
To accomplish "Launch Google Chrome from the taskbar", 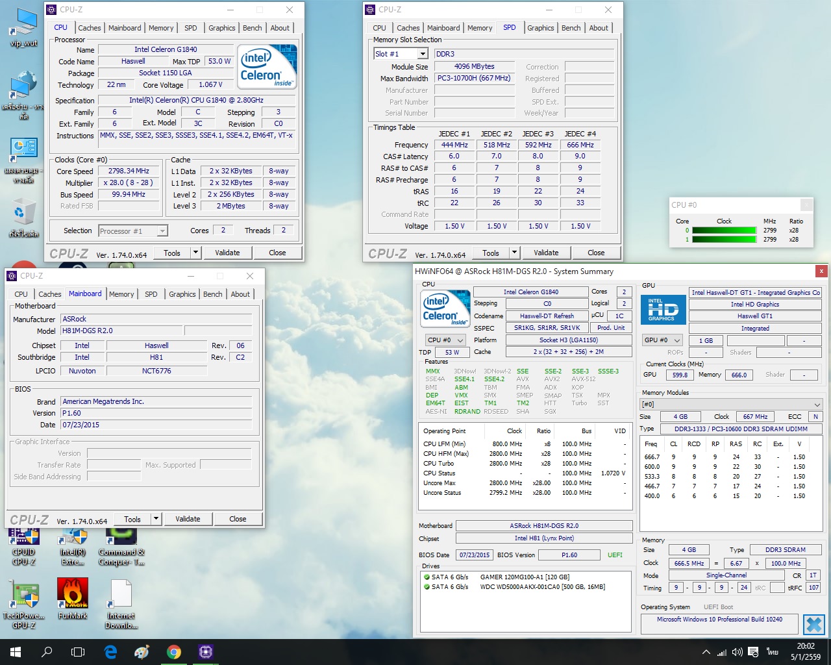I will coord(173,652).
